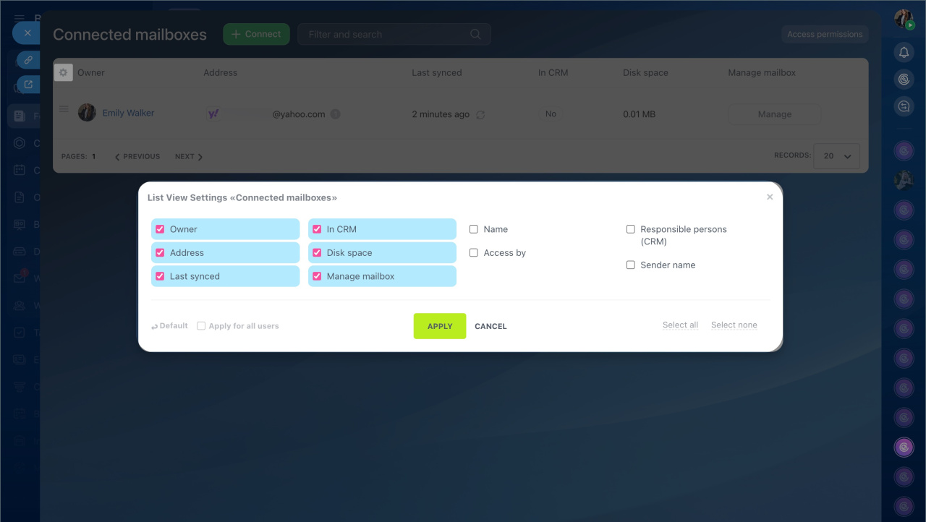Click the gear icon for list settings

click(x=63, y=72)
